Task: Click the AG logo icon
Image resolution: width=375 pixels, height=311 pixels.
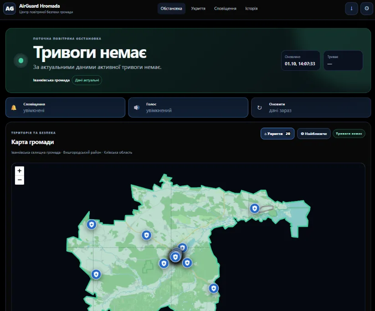Action: [10, 9]
